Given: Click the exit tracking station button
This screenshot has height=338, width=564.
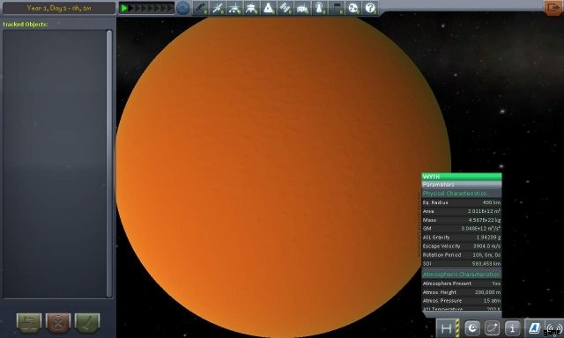Looking at the screenshot, I should (x=553, y=8).
